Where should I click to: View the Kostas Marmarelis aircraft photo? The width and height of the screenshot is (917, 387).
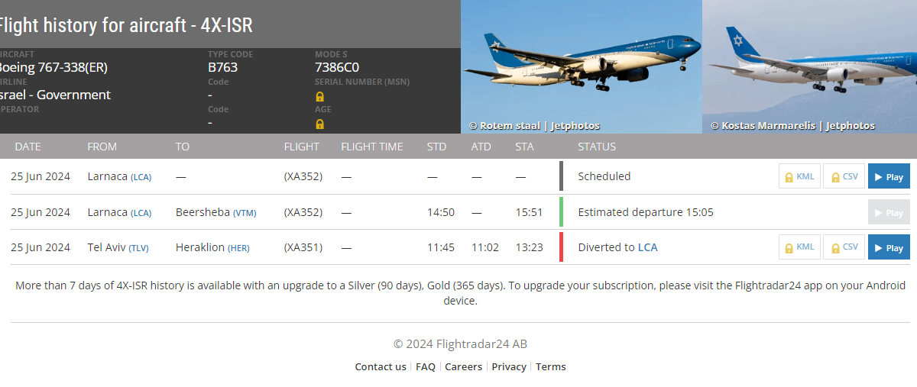809,65
